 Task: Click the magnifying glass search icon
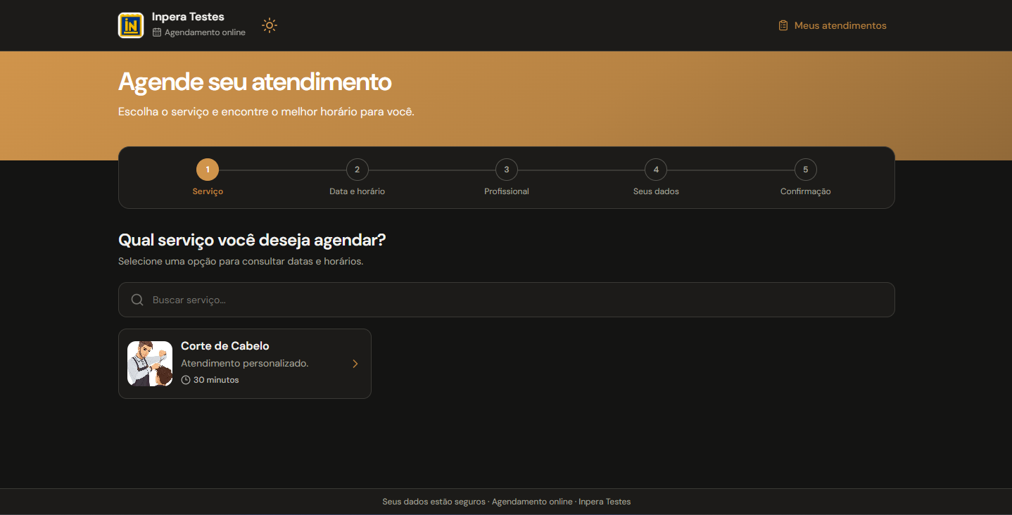point(138,300)
